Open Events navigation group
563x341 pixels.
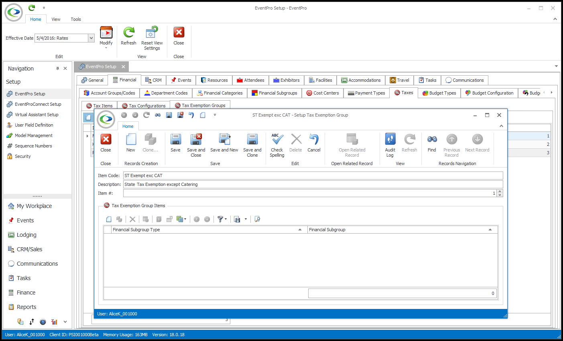point(25,220)
